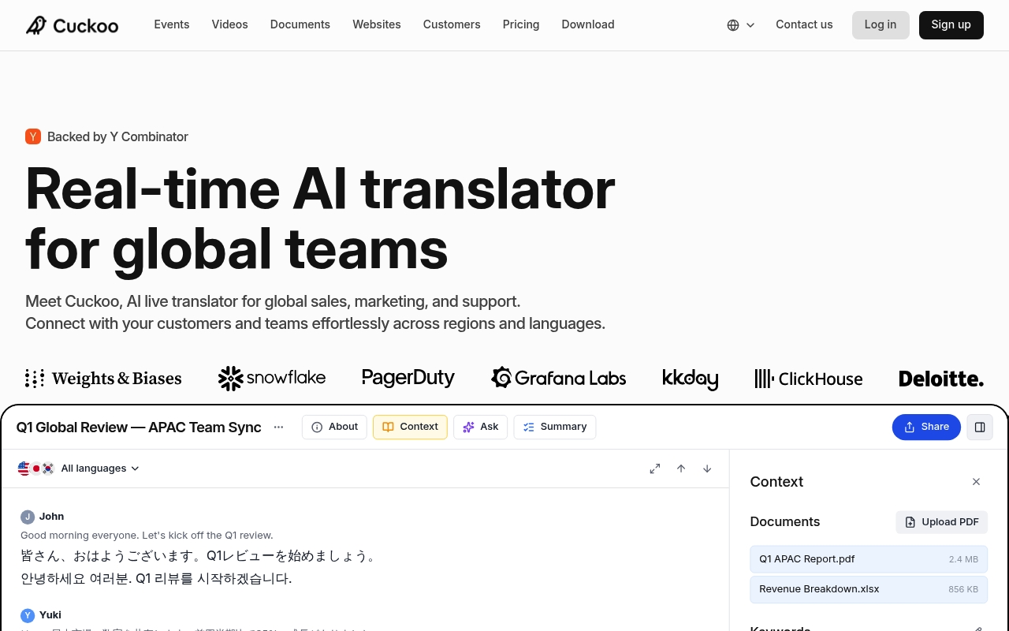
Task: Click the Log in button
Action: pyautogui.click(x=881, y=25)
